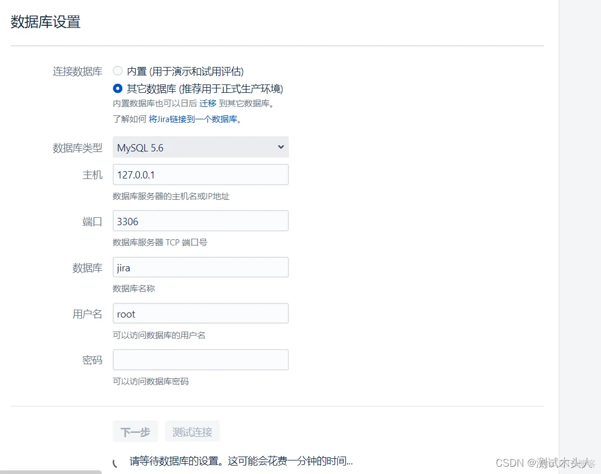The image size is (601, 474).
Task: Click the 用户名 field containing root
Action: pyautogui.click(x=201, y=314)
